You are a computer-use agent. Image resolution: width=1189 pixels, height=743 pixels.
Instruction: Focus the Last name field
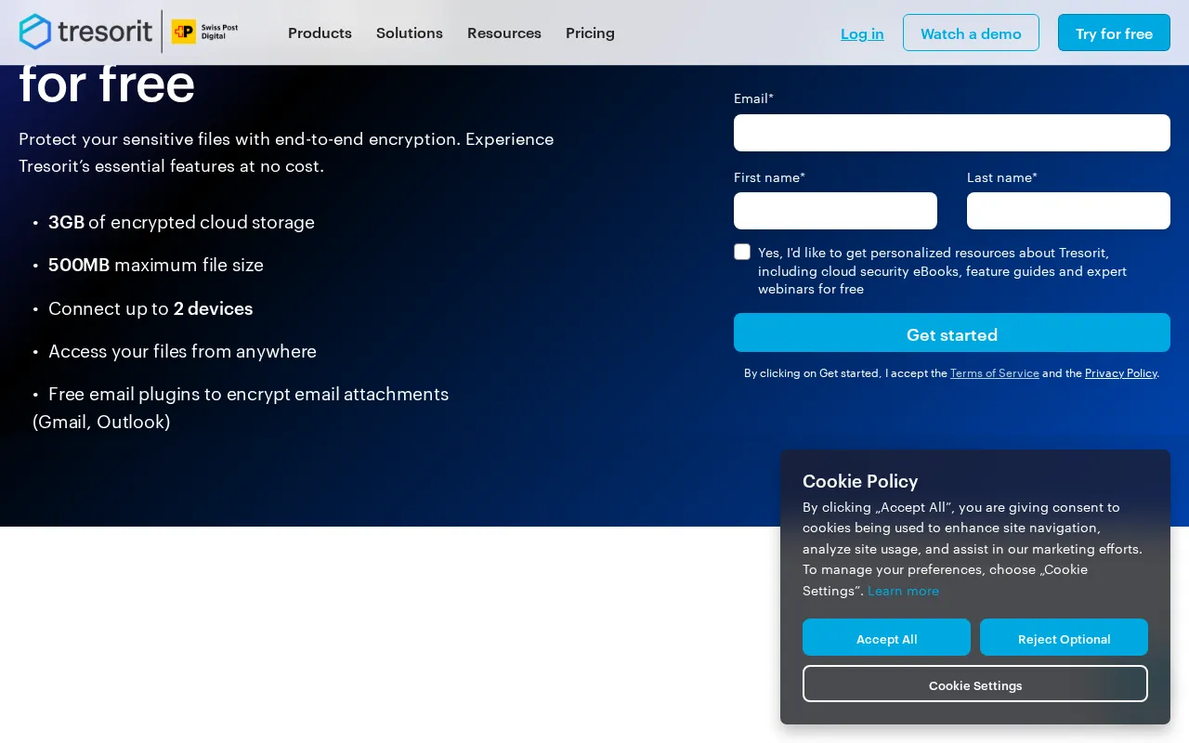pos(1068,211)
